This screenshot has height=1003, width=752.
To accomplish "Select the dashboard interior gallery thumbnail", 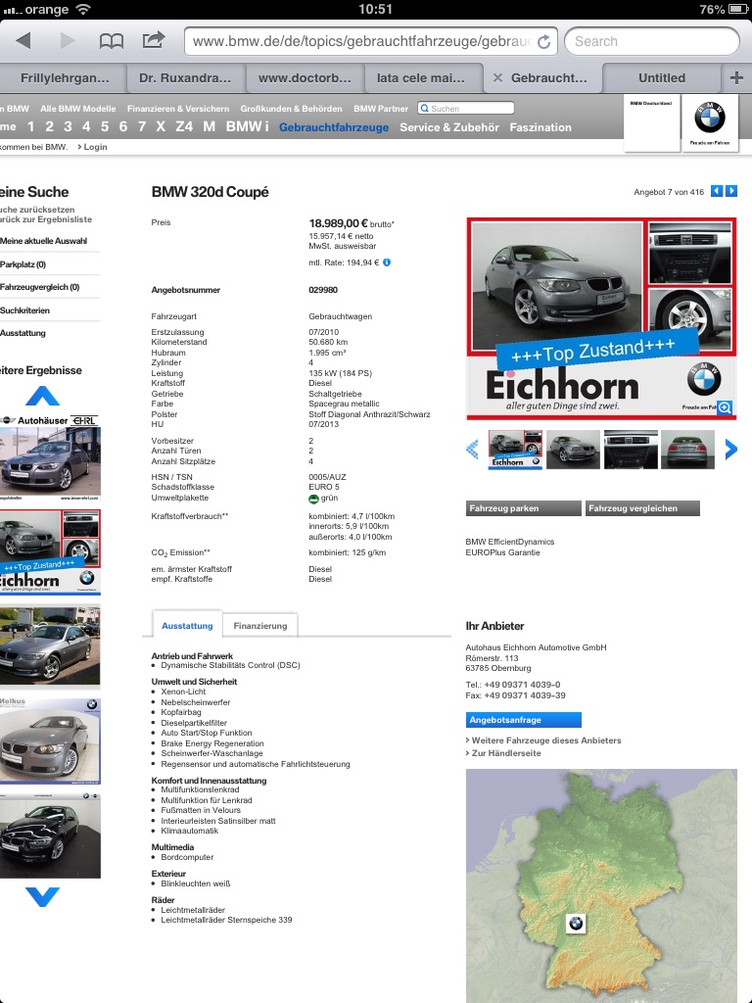I will click(630, 450).
